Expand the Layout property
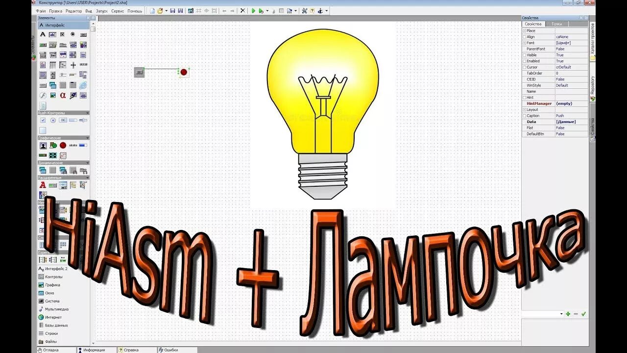This screenshot has height=353, width=627. pos(524,110)
